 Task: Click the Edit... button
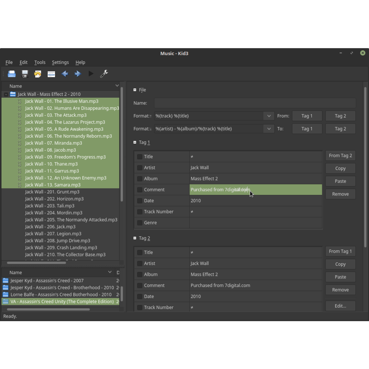click(x=340, y=306)
